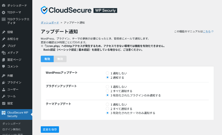
Task: Select プラグインアップデート 2 すべて通知する
Action: pyautogui.click(x=107, y=91)
